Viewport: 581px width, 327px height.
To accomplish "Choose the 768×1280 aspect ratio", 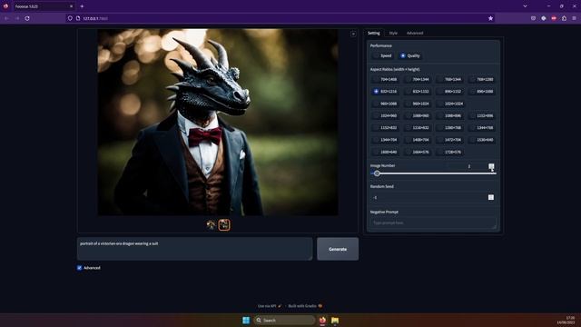I will [482, 79].
